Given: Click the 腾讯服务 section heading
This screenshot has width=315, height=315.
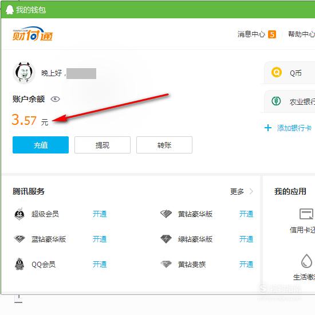Looking at the screenshot, I should [x=29, y=191].
